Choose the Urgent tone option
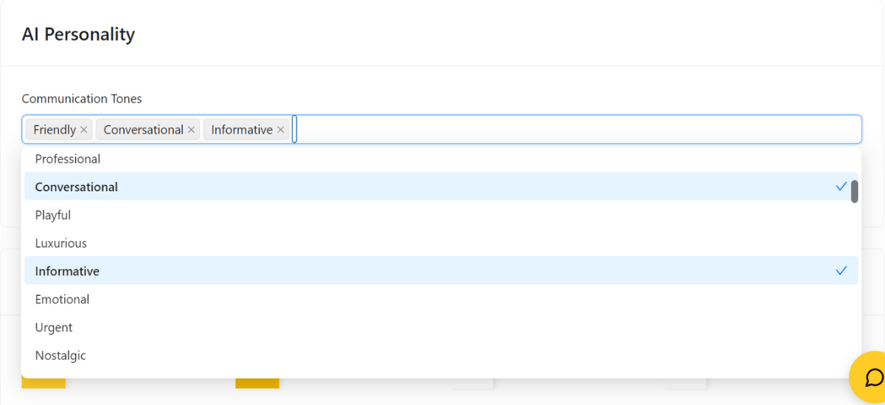Viewport: 885px width, 405px height. (441, 327)
